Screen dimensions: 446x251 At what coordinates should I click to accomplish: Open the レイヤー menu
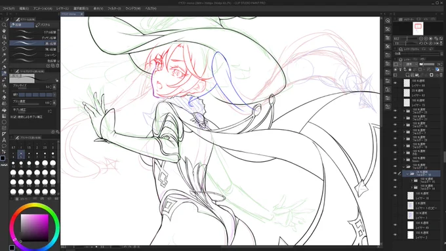point(62,9)
